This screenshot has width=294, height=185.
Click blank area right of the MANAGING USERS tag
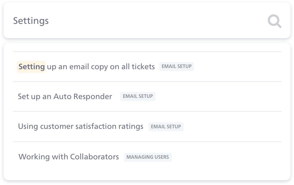(227, 157)
